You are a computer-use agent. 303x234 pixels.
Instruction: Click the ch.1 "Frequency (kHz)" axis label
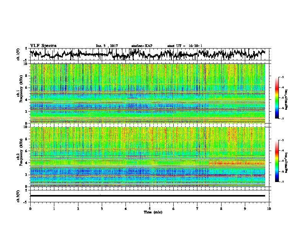tap(21, 89)
